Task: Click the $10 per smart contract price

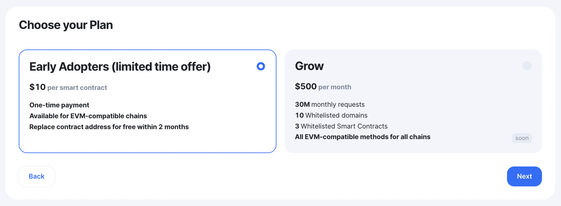Action: click(68, 87)
